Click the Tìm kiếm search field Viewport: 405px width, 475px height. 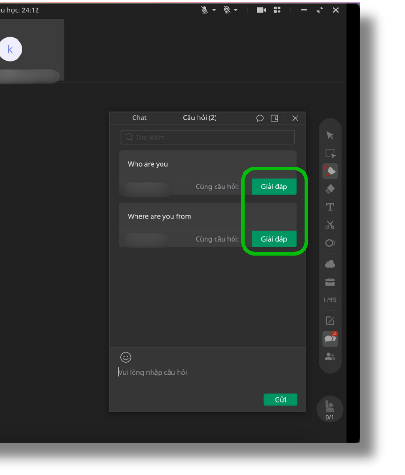207,137
